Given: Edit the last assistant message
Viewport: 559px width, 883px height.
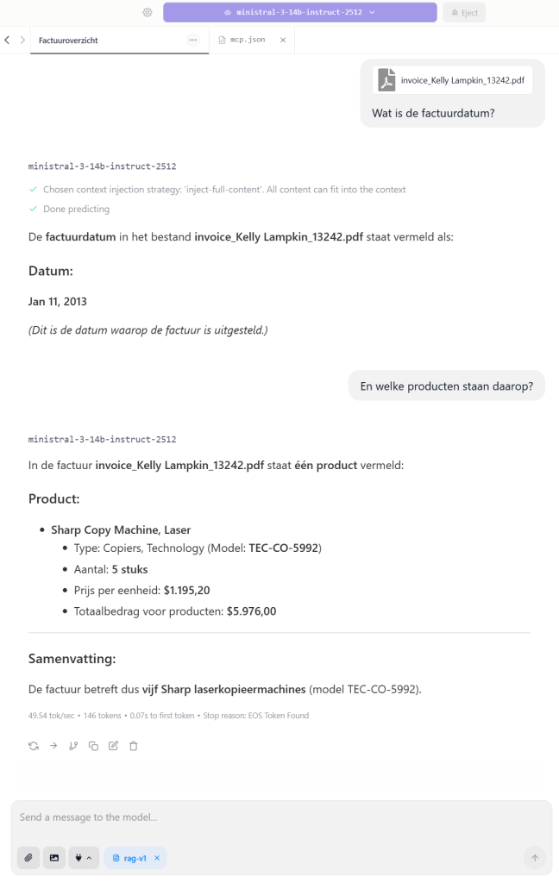Looking at the screenshot, I should pyautogui.click(x=113, y=746).
